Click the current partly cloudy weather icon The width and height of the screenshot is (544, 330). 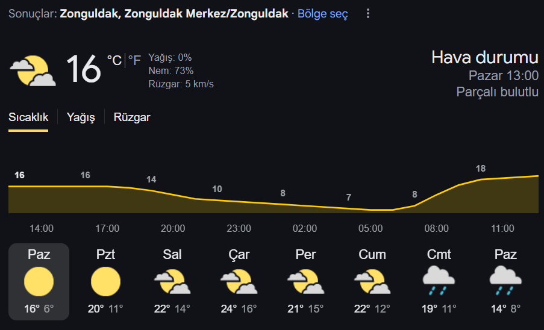pyautogui.click(x=33, y=70)
